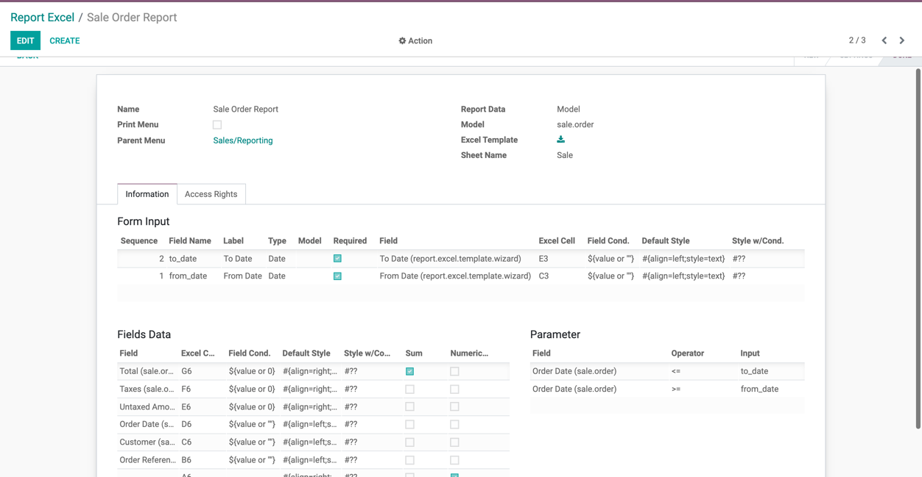Open the Report Excel breadcrumb link
The width and height of the screenshot is (922, 477).
pos(42,18)
